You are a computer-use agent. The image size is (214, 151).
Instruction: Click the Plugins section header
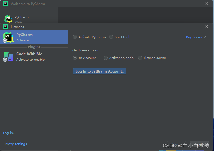34,47
